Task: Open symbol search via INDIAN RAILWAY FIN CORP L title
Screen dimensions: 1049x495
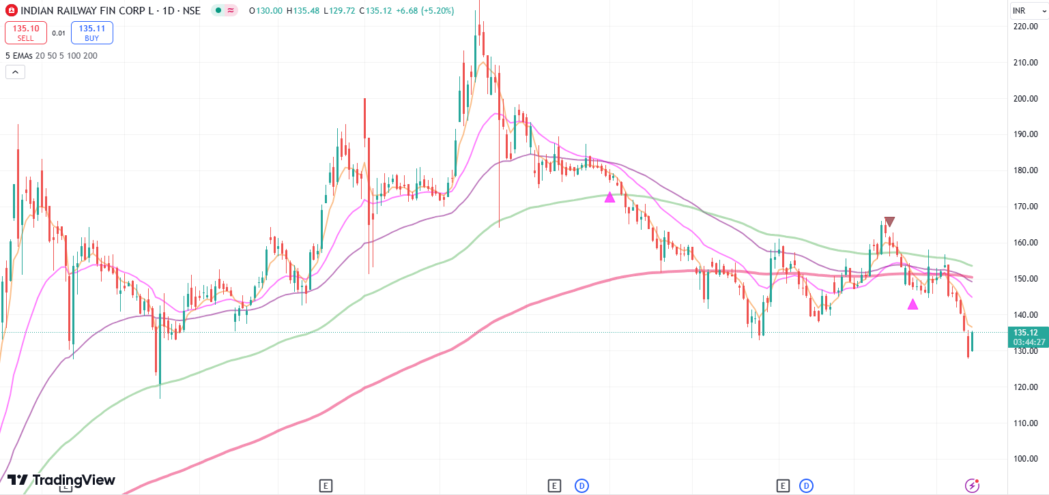Action: pyautogui.click(x=85, y=11)
